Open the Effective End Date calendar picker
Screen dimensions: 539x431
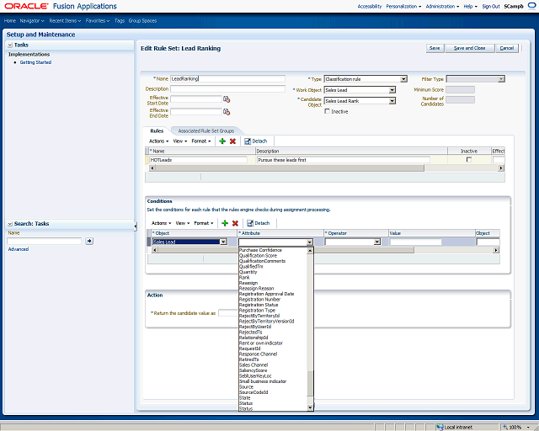click(227, 112)
